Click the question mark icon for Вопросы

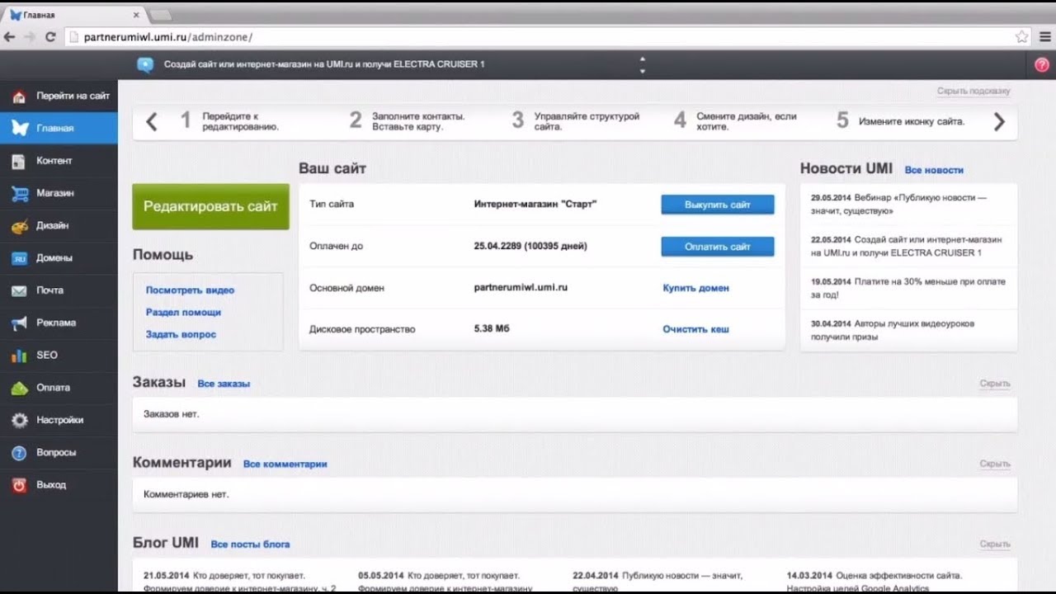tap(19, 453)
